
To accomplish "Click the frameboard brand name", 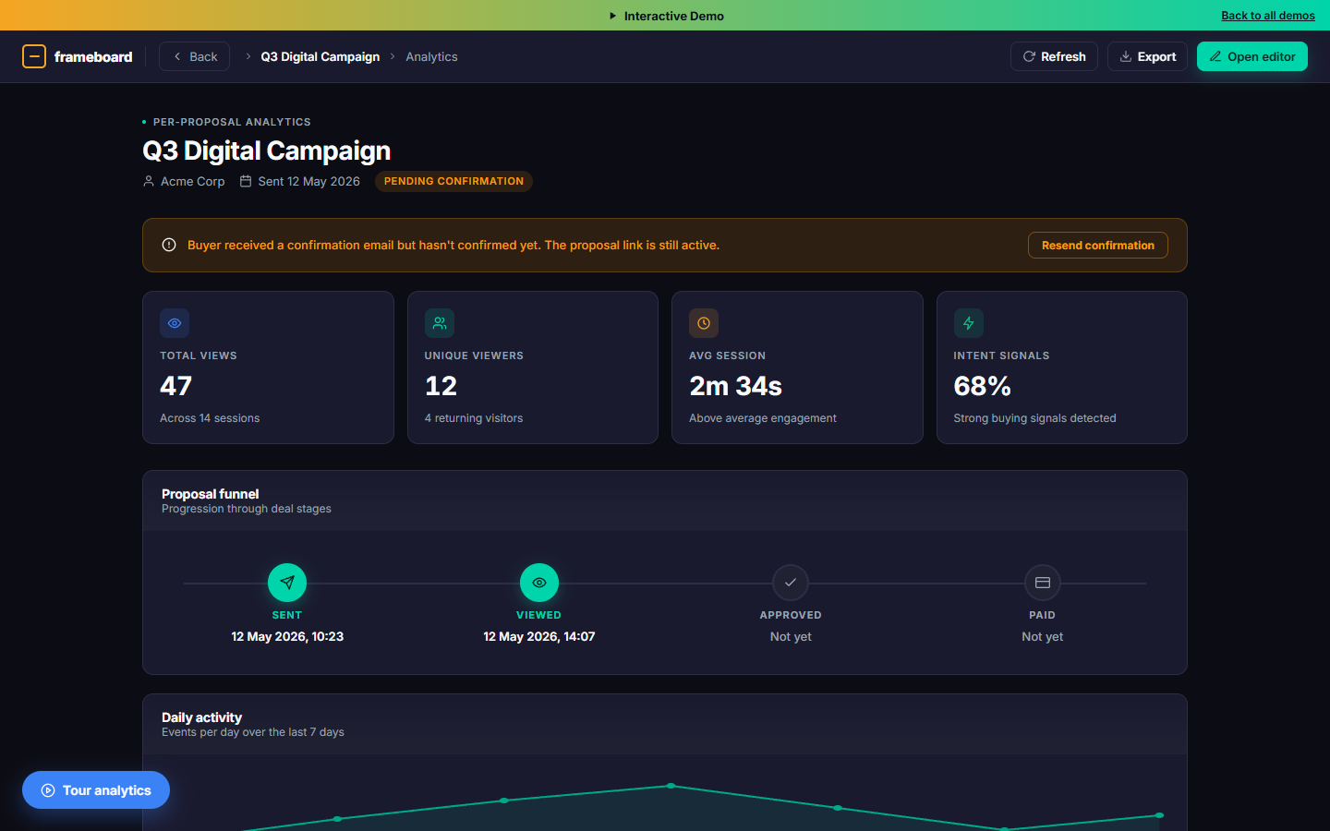I will (93, 56).
